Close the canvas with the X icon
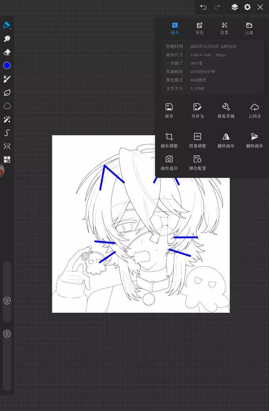Screen dimensions: 269x411 [x=260, y=7]
